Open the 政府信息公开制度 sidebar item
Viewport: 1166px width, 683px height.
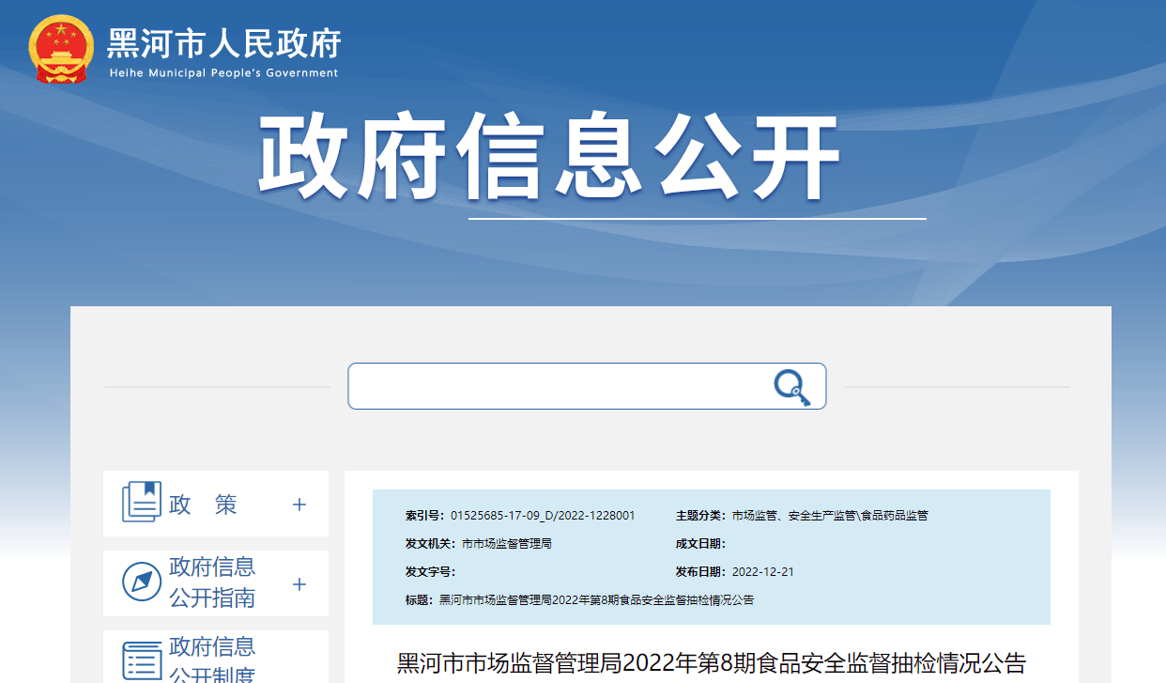216,657
